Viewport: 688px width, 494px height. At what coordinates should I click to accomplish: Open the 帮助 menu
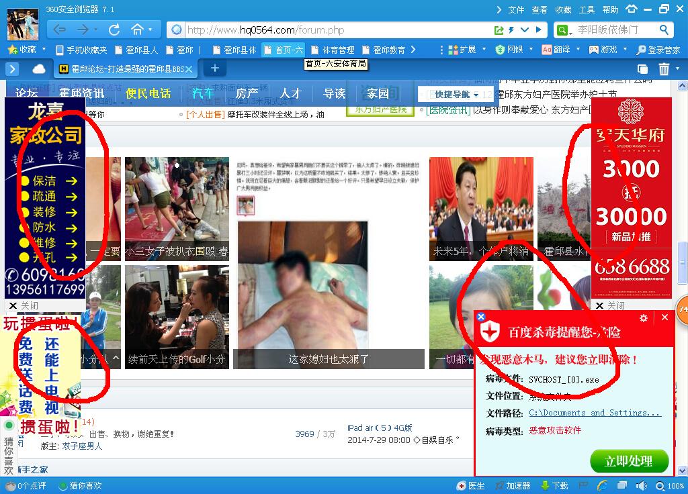[610, 9]
